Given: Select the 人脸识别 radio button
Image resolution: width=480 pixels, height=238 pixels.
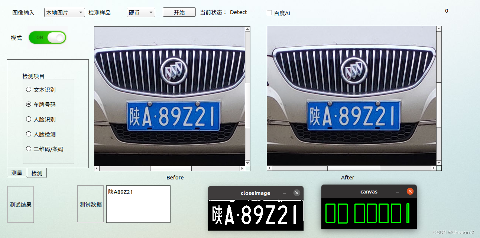Looking at the screenshot, I should click(x=29, y=119).
